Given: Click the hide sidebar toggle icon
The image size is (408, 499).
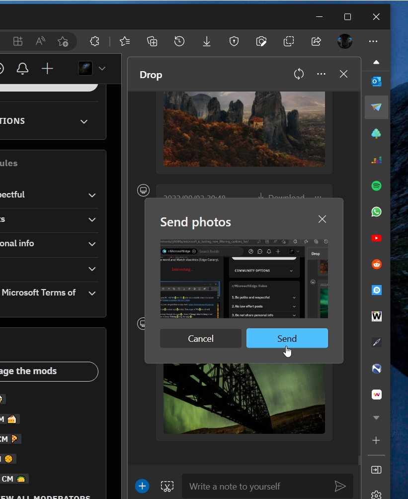Looking at the screenshot, I should pyautogui.click(x=376, y=470).
